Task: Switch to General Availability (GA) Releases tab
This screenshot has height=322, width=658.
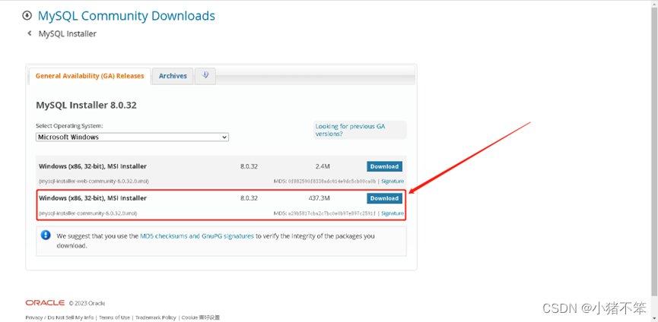Action: (x=90, y=76)
